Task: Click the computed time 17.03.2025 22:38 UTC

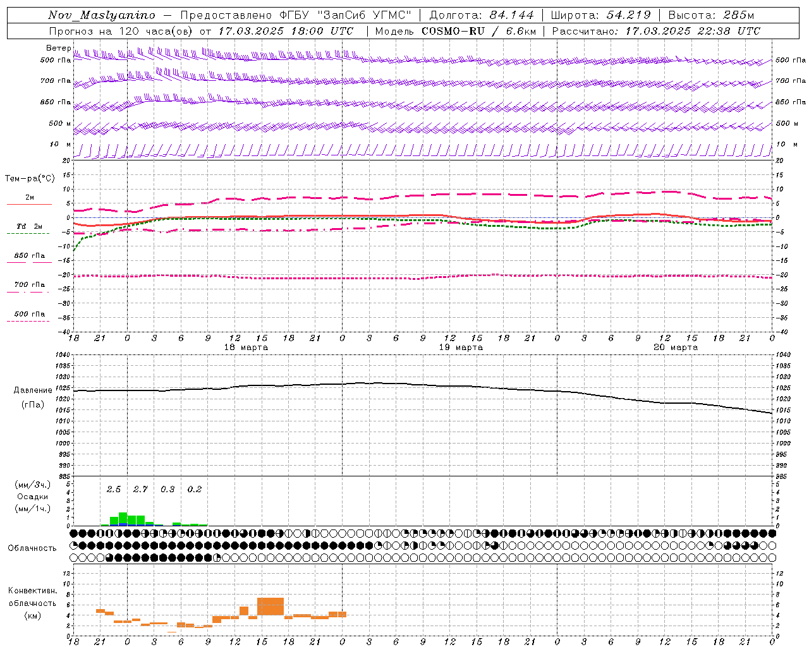Action: pyautogui.click(x=693, y=31)
